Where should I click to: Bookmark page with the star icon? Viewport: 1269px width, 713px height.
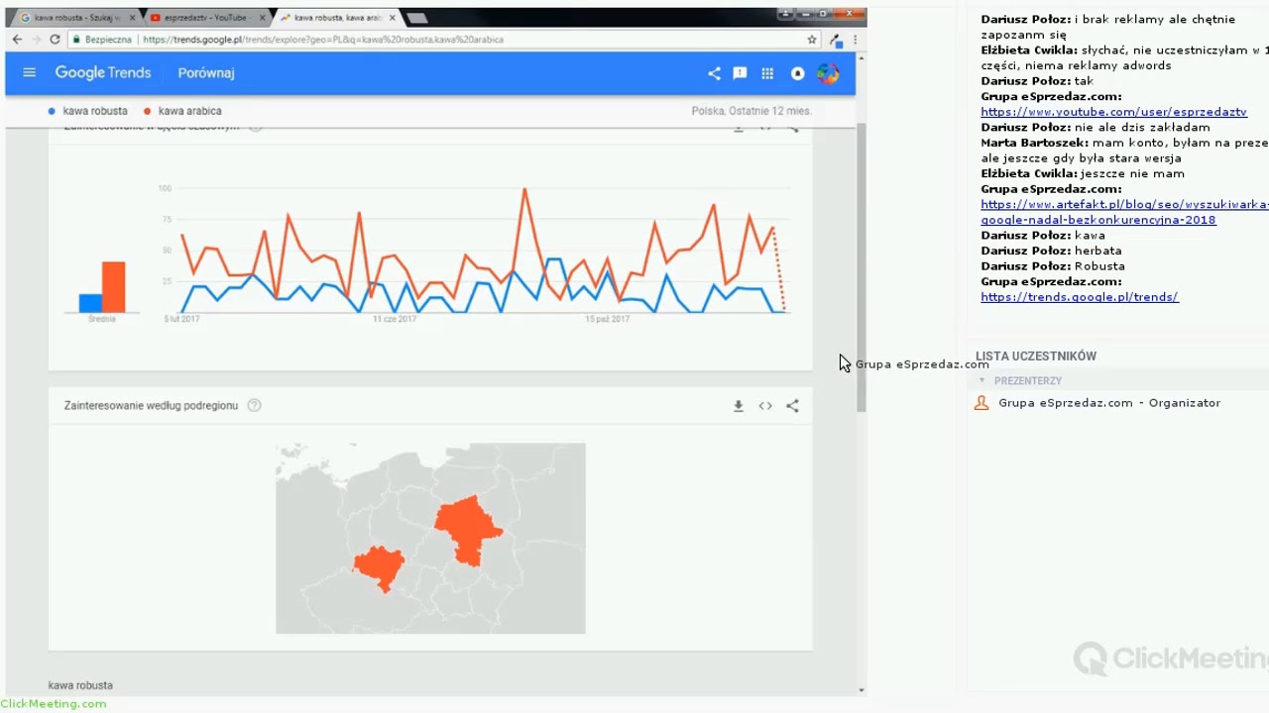point(812,40)
